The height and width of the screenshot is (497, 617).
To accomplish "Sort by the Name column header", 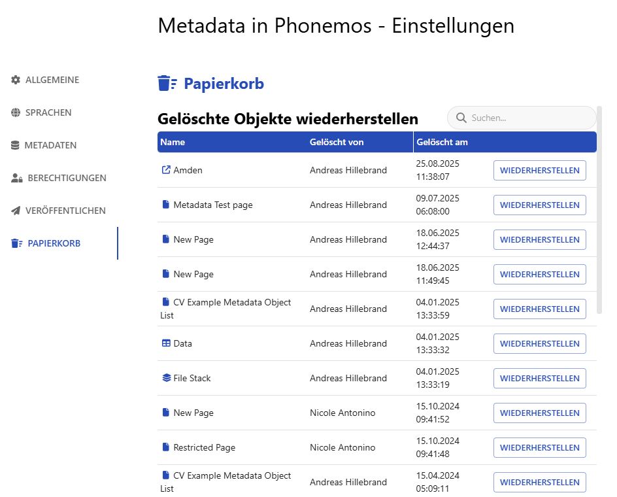I will pyautogui.click(x=173, y=142).
